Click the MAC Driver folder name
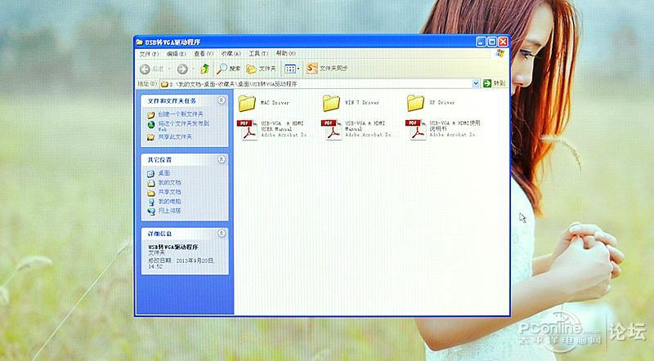The image size is (654, 361). click(x=275, y=103)
